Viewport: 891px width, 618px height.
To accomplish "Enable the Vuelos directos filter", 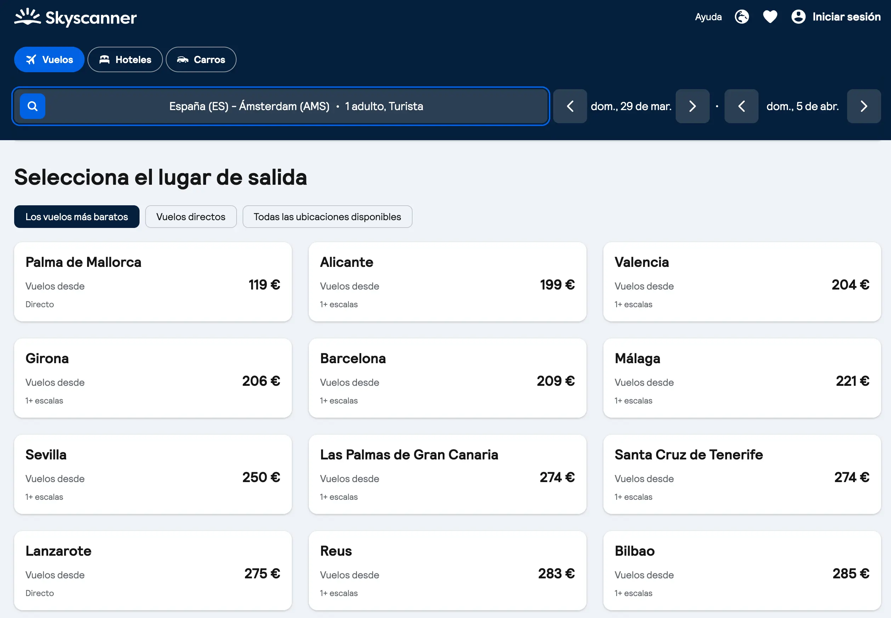I will (x=191, y=217).
